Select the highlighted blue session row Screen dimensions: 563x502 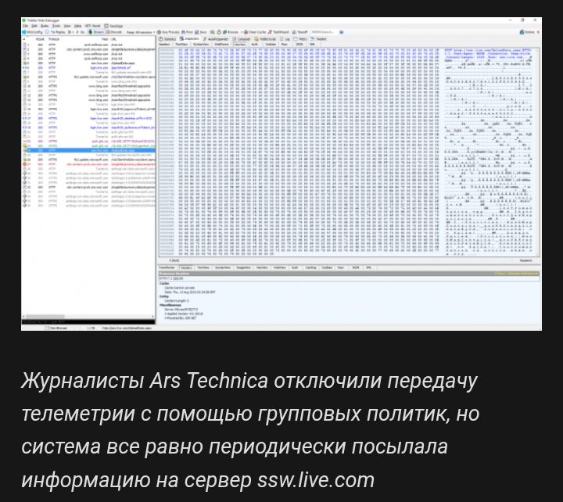(x=88, y=150)
